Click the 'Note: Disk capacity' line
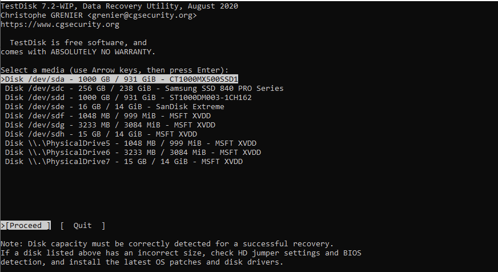Viewport: 498px width, 272px height. (x=167, y=244)
